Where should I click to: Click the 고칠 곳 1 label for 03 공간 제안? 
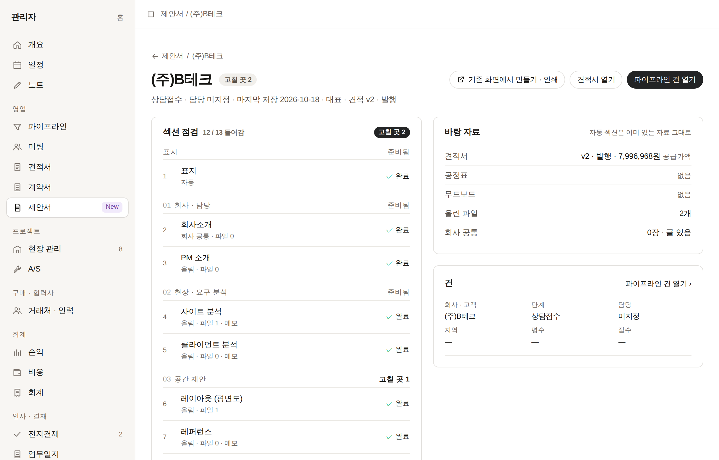click(x=394, y=379)
